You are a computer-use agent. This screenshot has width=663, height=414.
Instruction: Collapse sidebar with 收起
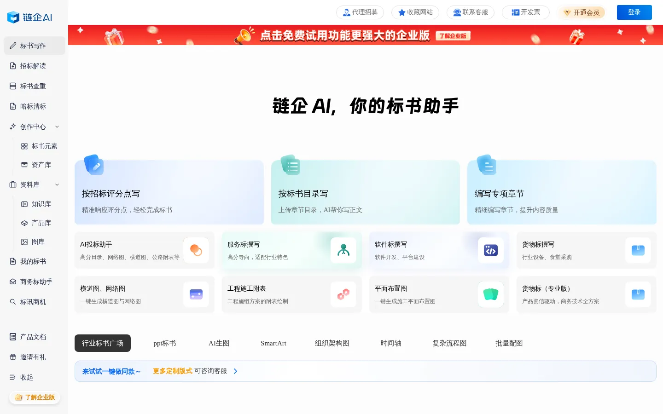(21, 377)
